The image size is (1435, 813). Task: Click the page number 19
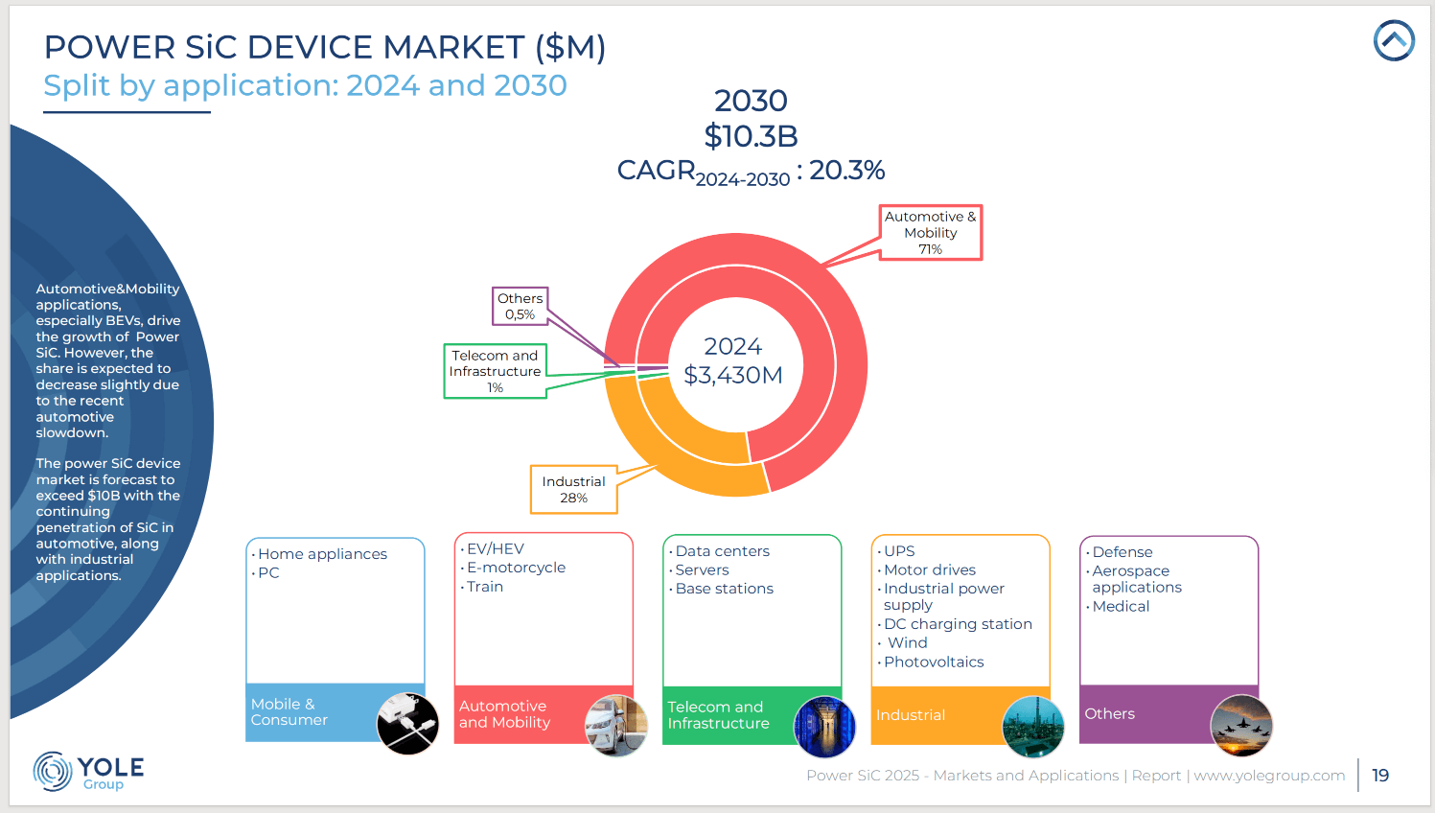[x=1380, y=776]
